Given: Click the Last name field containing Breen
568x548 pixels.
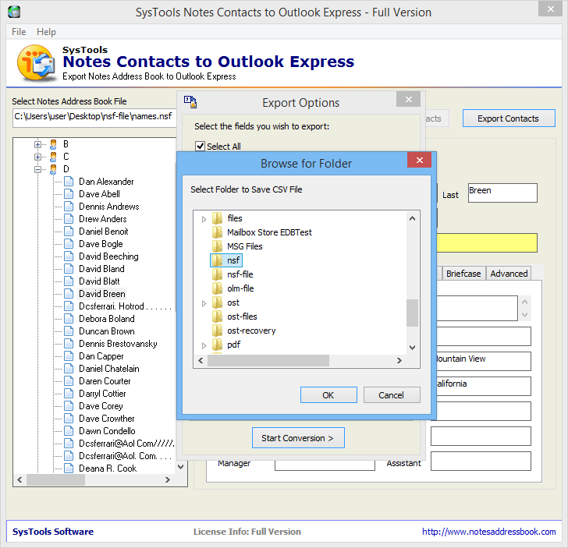Looking at the screenshot, I should [x=502, y=193].
